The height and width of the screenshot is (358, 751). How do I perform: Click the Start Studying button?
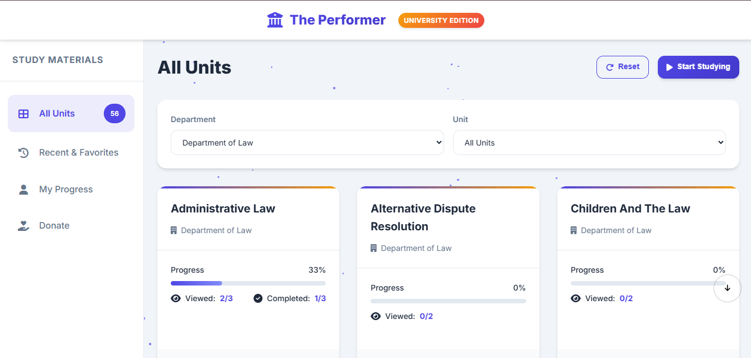(x=698, y=67)
